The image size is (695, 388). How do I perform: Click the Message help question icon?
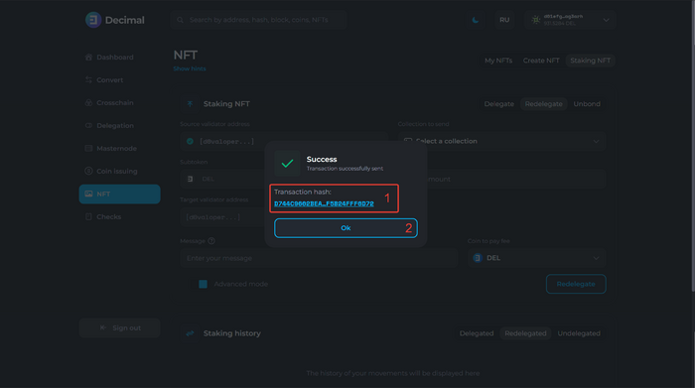211,241
